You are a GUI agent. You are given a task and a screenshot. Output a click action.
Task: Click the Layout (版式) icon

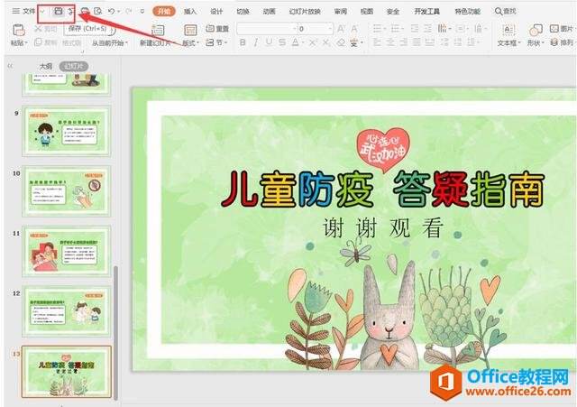[x=190, y=30]
